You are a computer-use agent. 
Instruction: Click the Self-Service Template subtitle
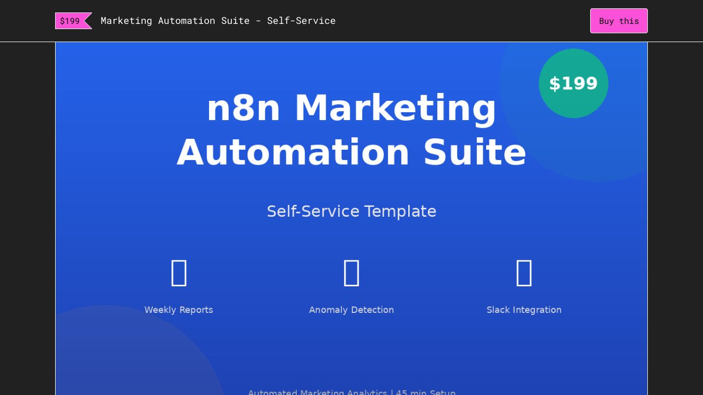coord(351,212)
